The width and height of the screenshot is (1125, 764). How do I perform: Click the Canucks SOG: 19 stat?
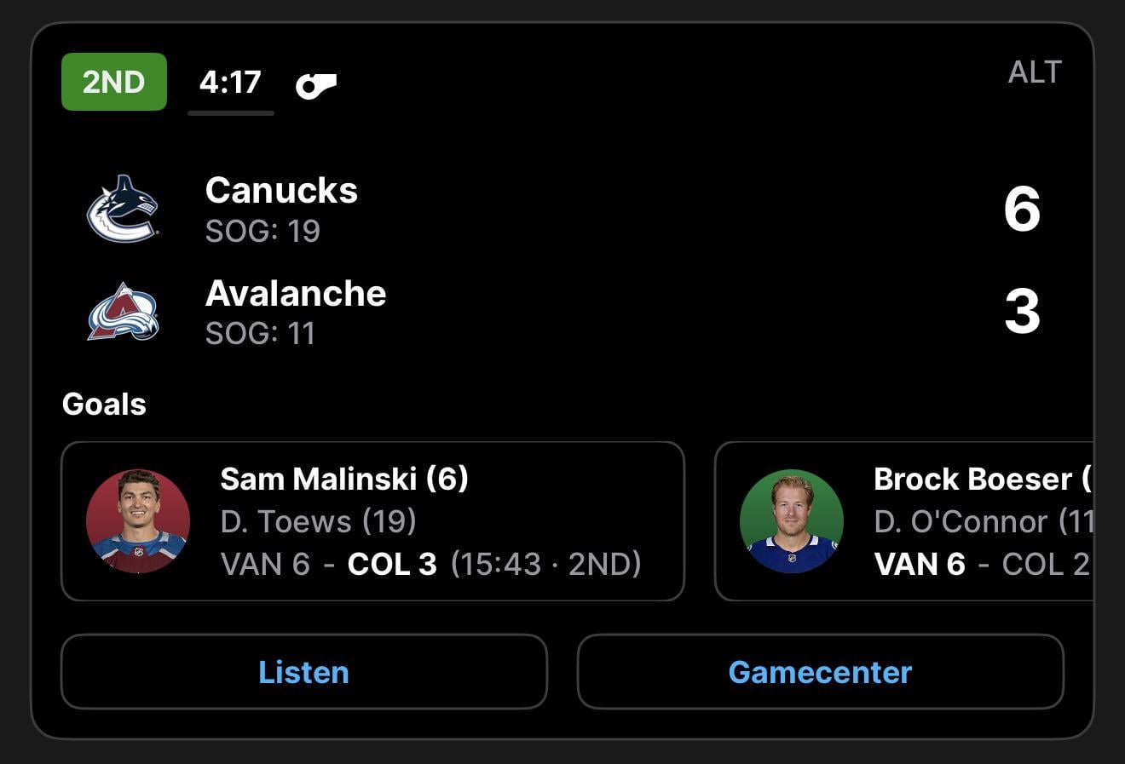[x=262, y=231]
